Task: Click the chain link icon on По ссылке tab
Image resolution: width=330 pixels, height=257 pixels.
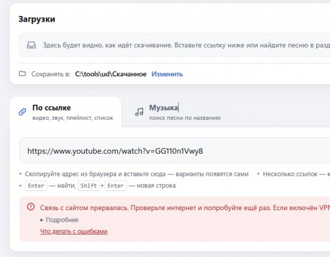Action: tap(23, 112)
